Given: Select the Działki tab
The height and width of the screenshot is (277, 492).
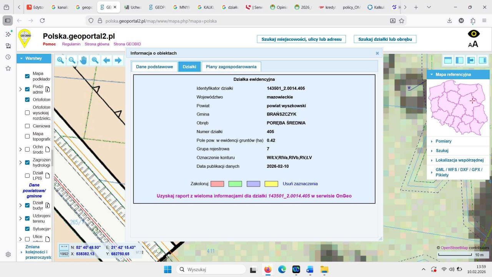Looking at the screenshot, I should [189, 67].
